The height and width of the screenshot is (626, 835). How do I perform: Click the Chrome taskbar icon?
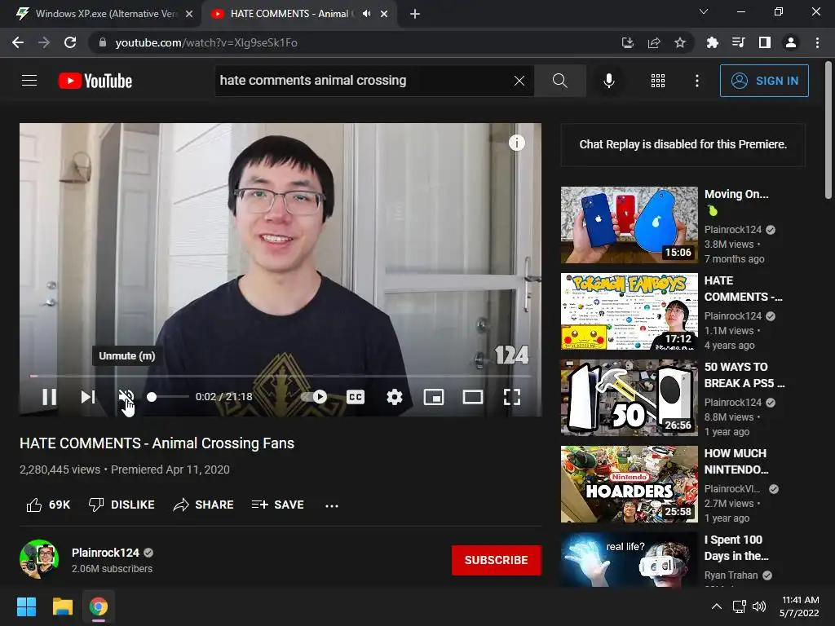click(99, 606)
